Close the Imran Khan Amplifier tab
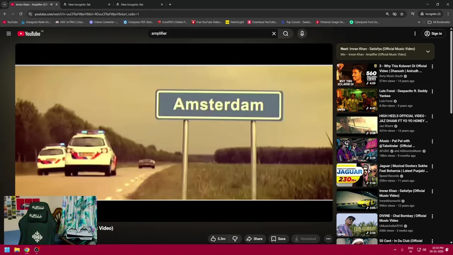Viewport: 453px width, 255px height. pos(56,5)
